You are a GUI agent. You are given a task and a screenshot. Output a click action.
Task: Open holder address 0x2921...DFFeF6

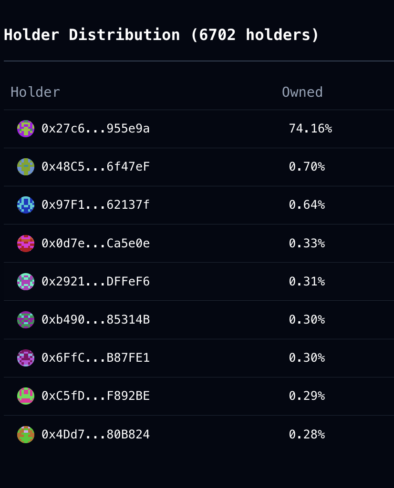(95, 282)
